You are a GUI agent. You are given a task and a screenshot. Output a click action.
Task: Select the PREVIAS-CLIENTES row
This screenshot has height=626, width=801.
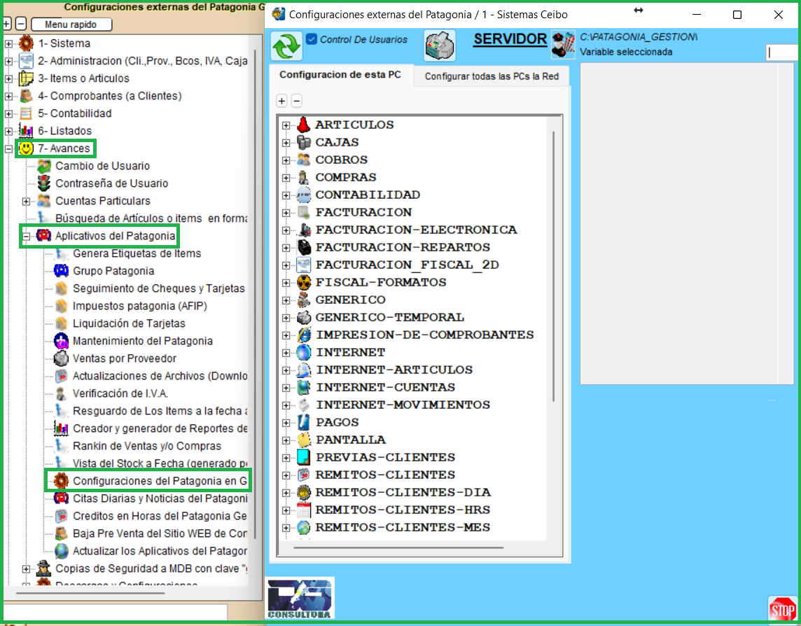[386, 457]
